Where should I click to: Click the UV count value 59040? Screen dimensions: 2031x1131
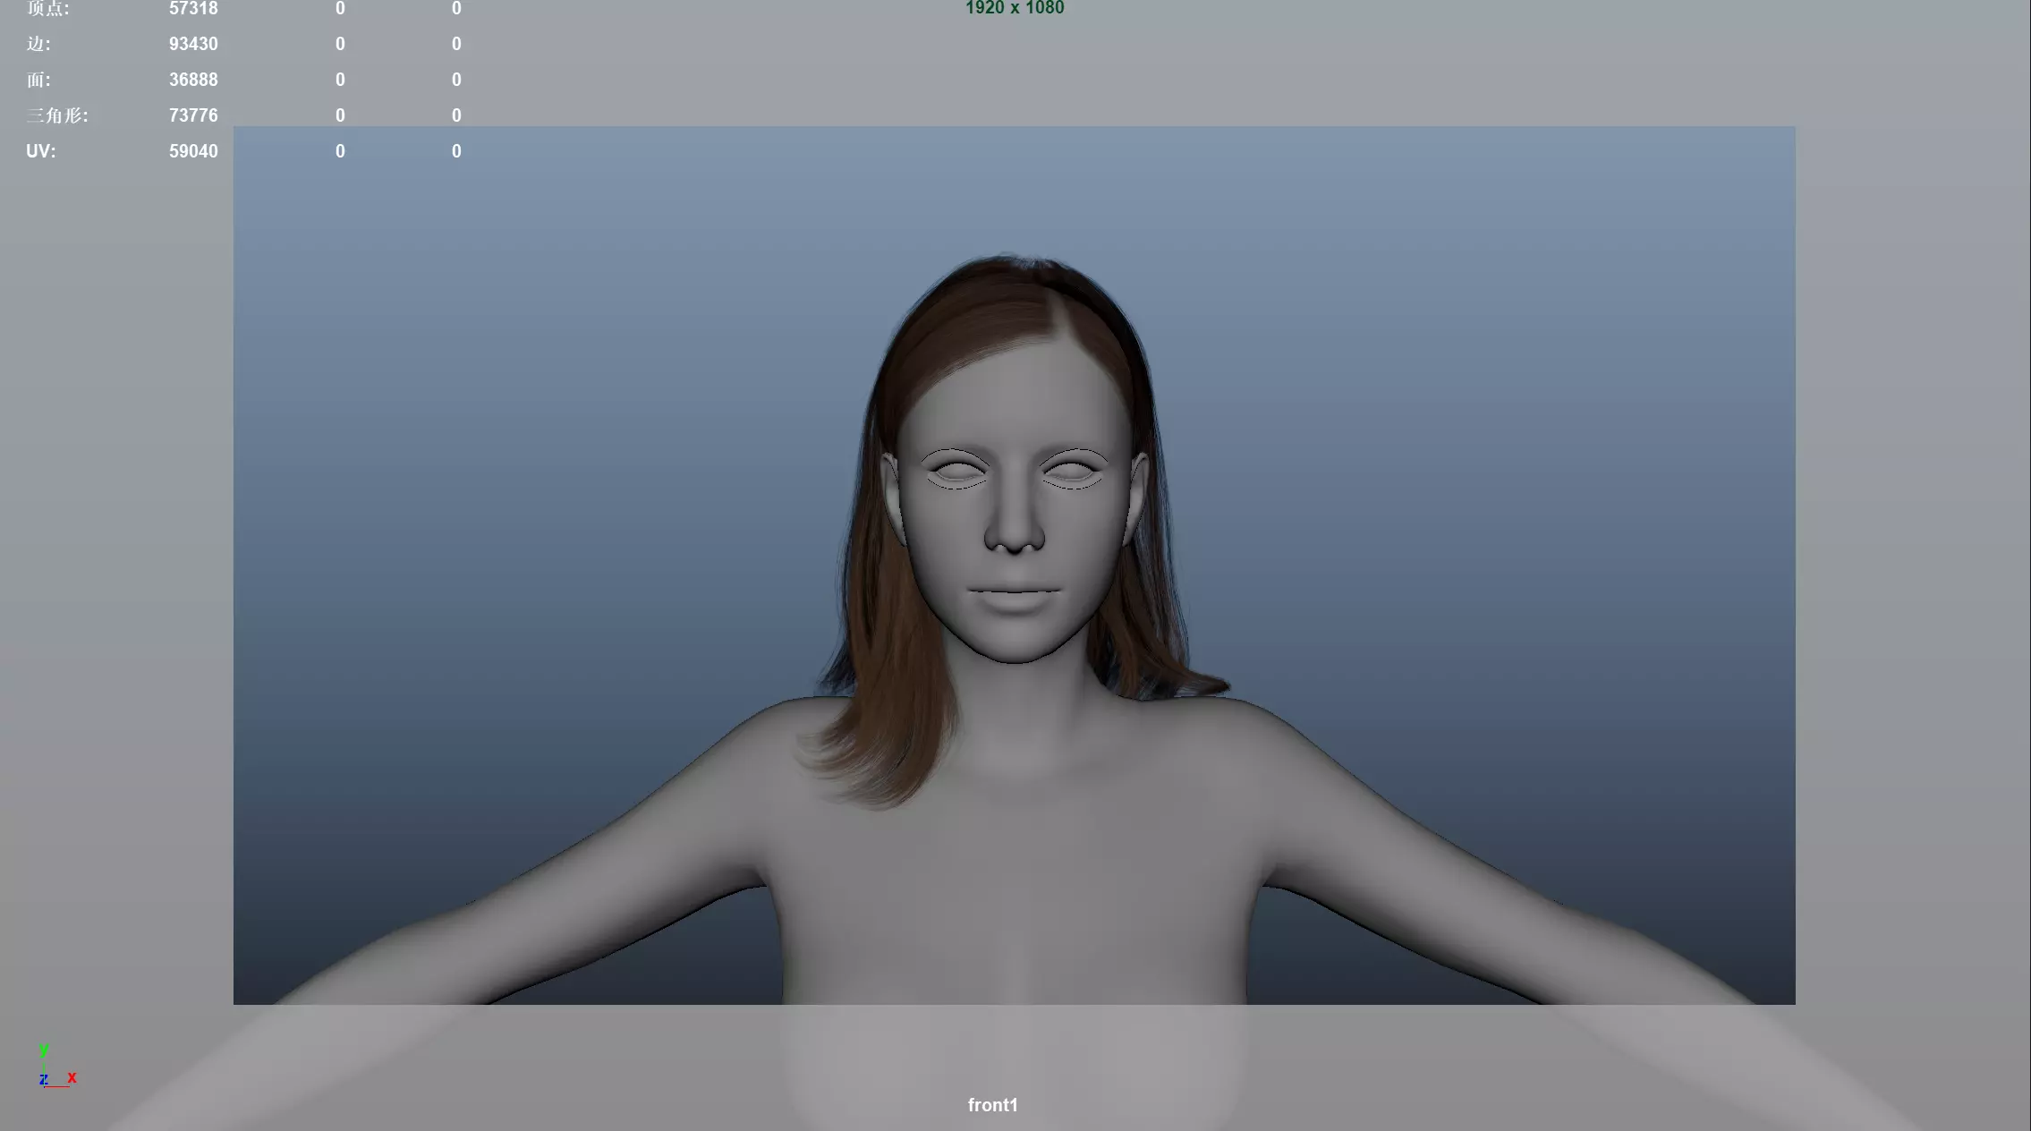pos(193,151)
